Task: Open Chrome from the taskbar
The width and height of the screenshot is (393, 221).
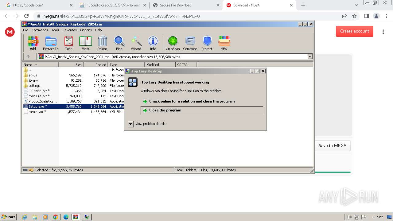Action: pos(56,217)
